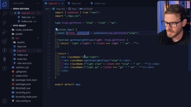Click the useState import on line 1
The height and width of the screenshot is (107, 191).
[73, 12]
